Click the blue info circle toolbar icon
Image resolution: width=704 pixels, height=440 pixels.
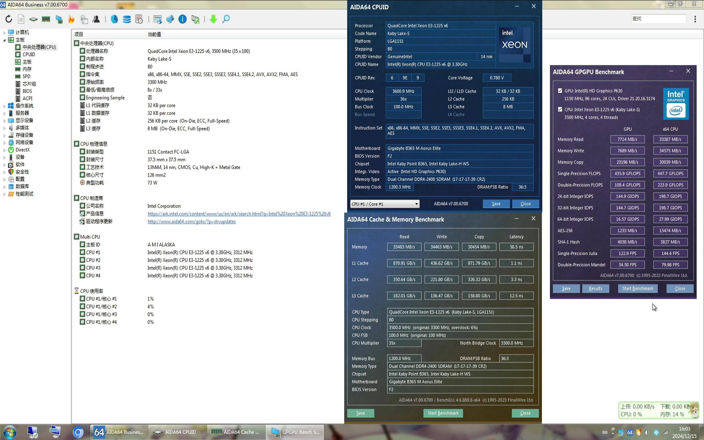[x=182, y=19]
